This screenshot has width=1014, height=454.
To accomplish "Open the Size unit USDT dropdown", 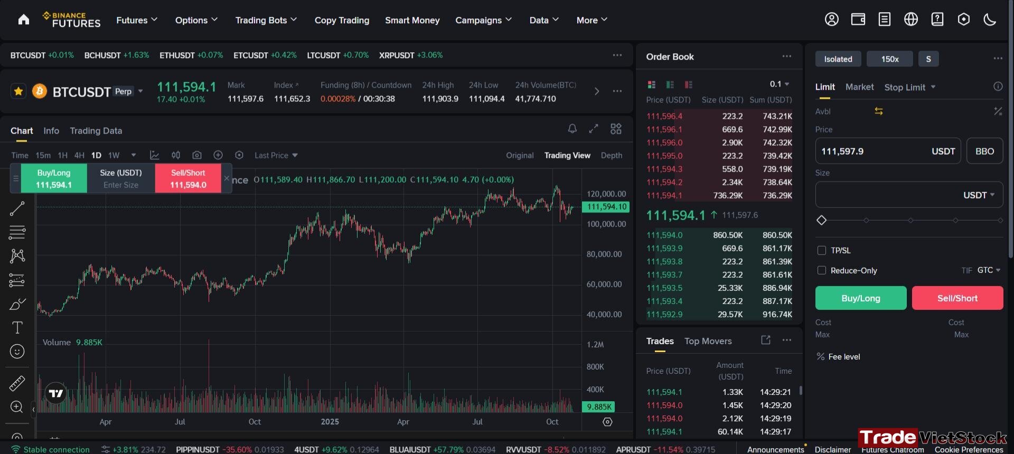I will 979,195.
